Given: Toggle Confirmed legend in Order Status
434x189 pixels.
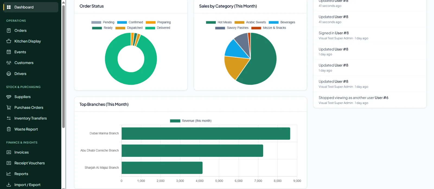Looking at the screenshot, I should click(x=130, y=22).
